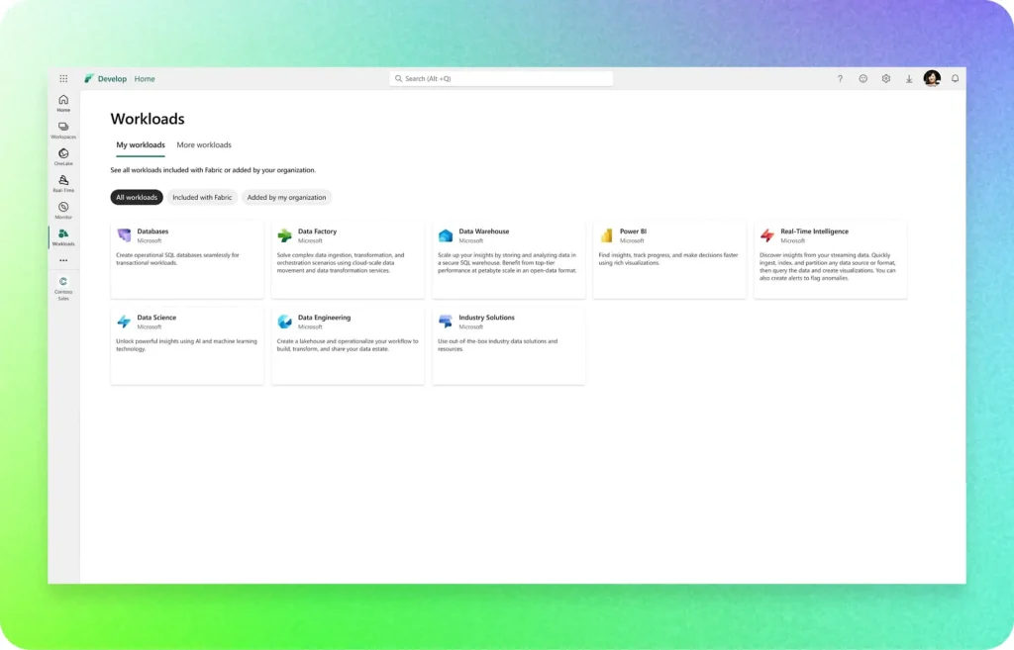This screenshot has width=1014, height=650.
Task: Open Monitor from the sidebar
Action: click(63, 211)
